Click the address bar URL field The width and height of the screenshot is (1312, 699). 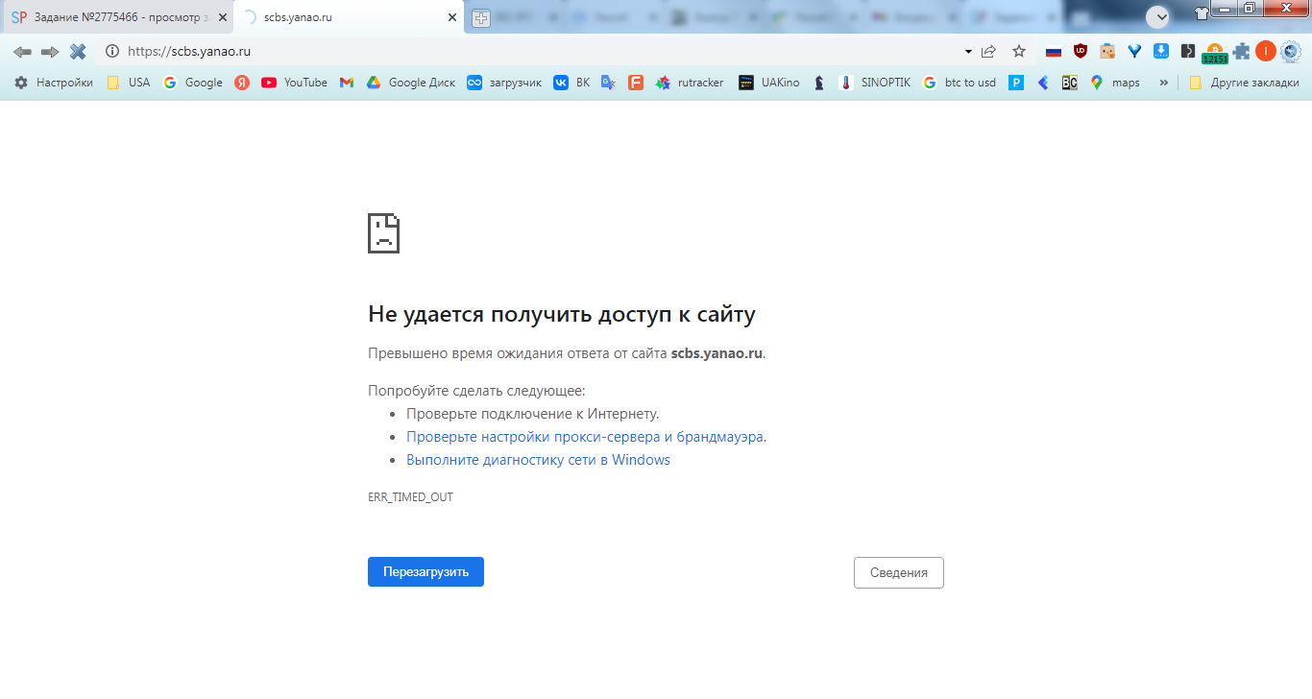(x=538, y=52)
